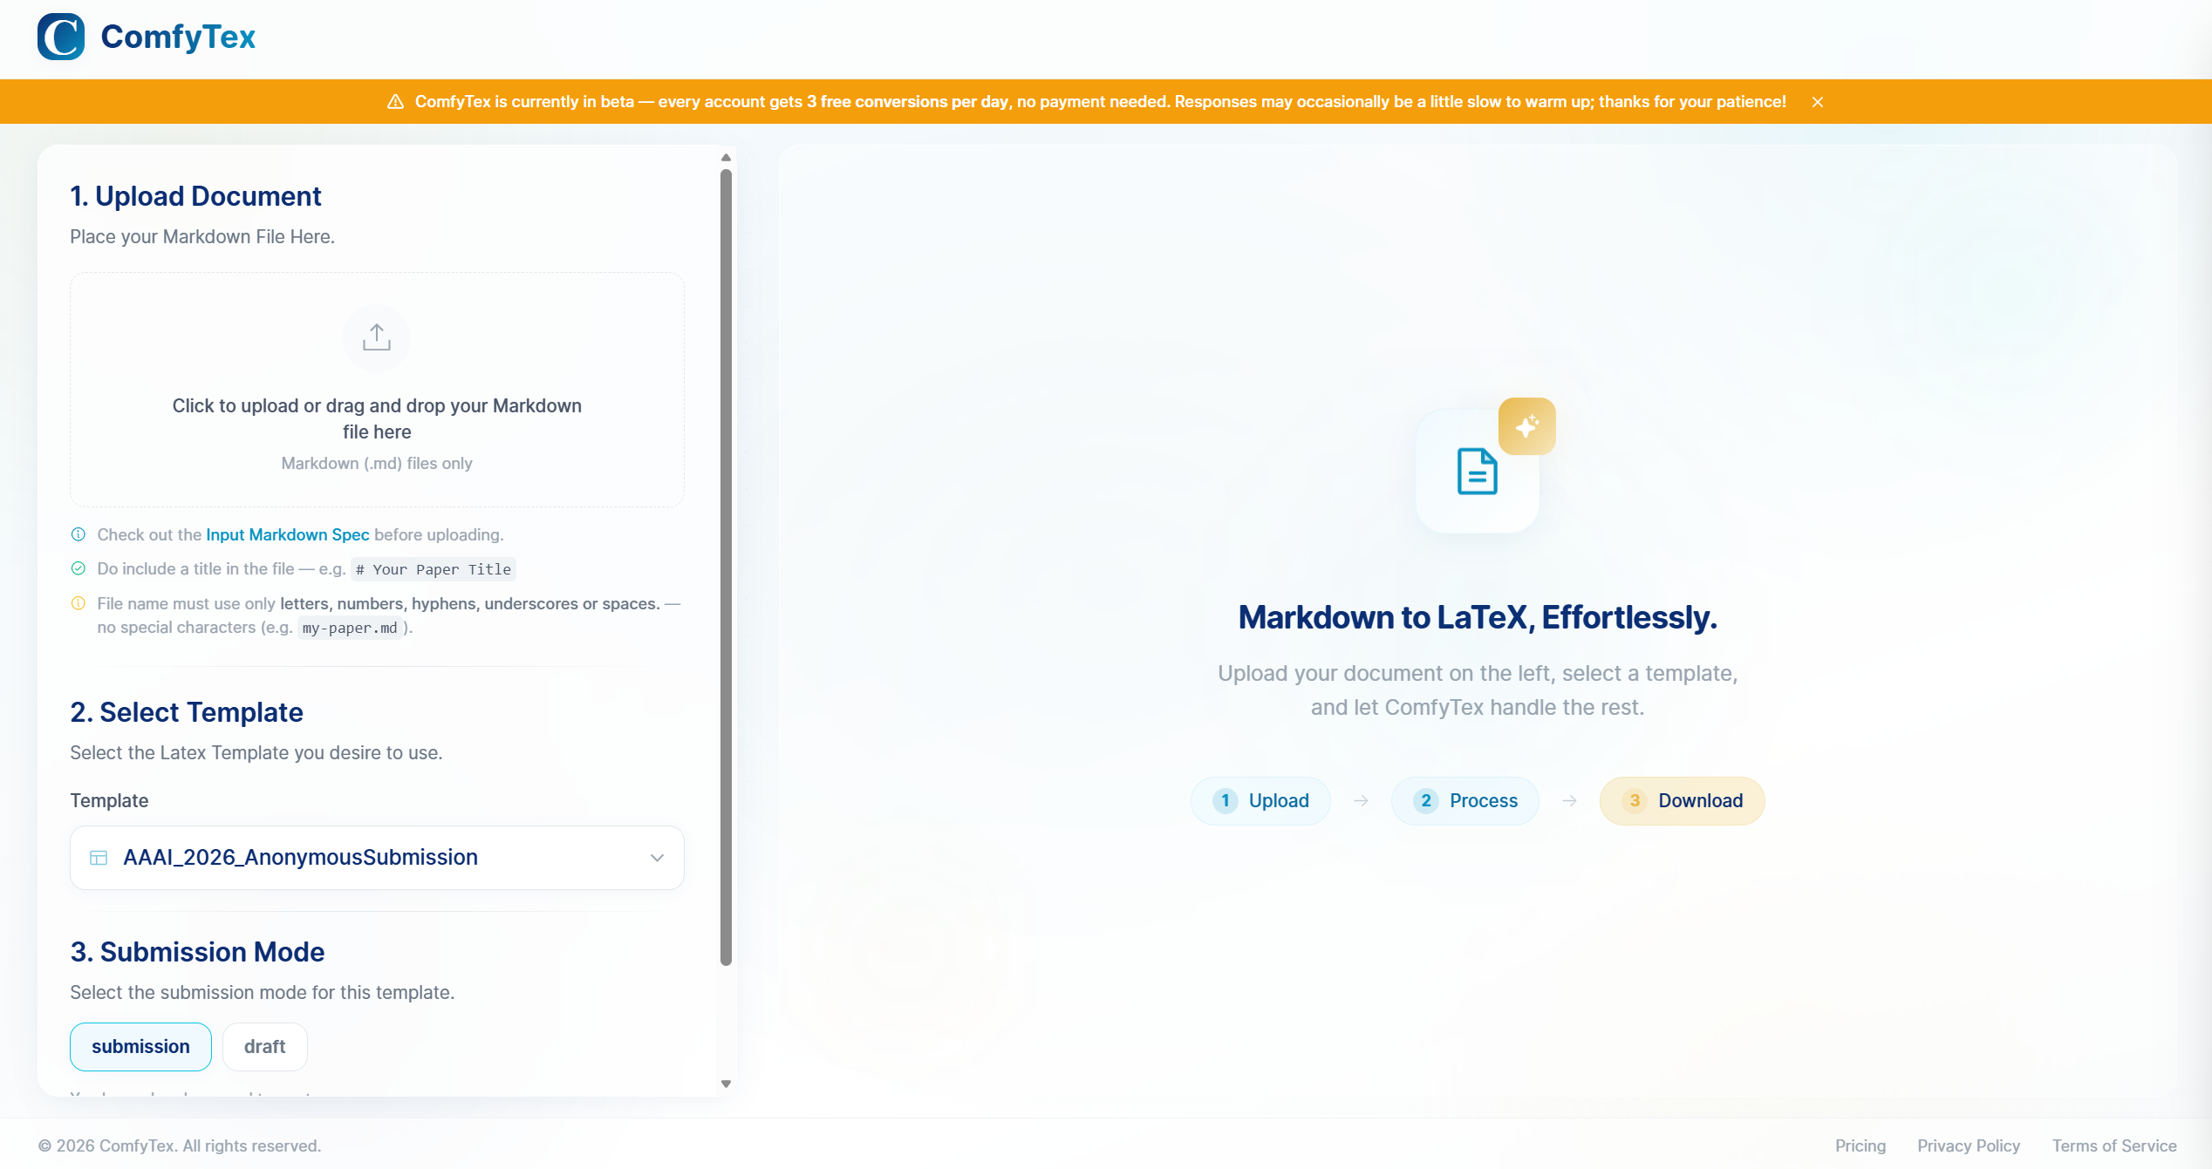Image resolution: width=2212 pixels, height=1169 pixels.
Task: Click the green check icon beside title hint
Action: pos(79,568)
